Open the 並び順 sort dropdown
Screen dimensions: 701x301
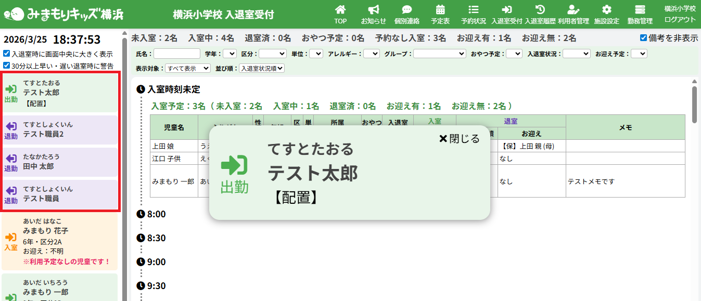[x=262, y=68]
